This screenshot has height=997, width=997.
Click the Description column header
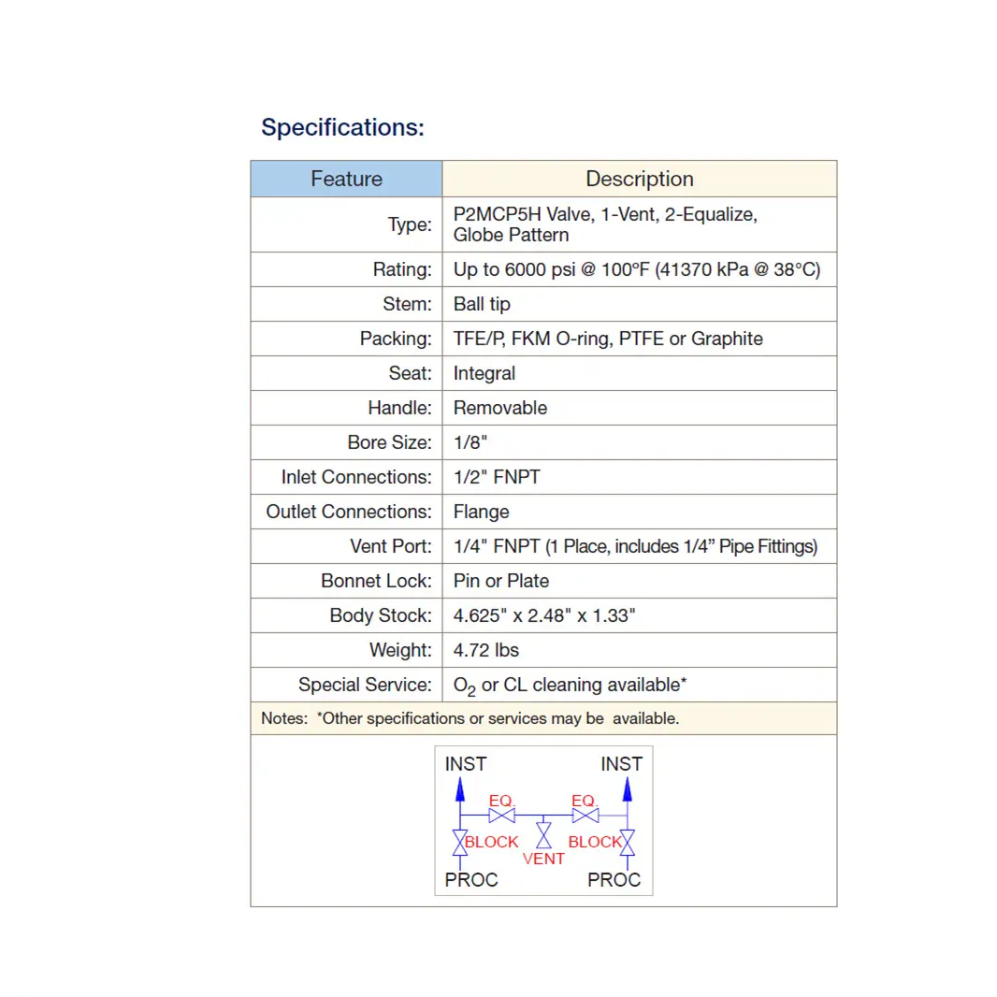[x=640, y=179]
